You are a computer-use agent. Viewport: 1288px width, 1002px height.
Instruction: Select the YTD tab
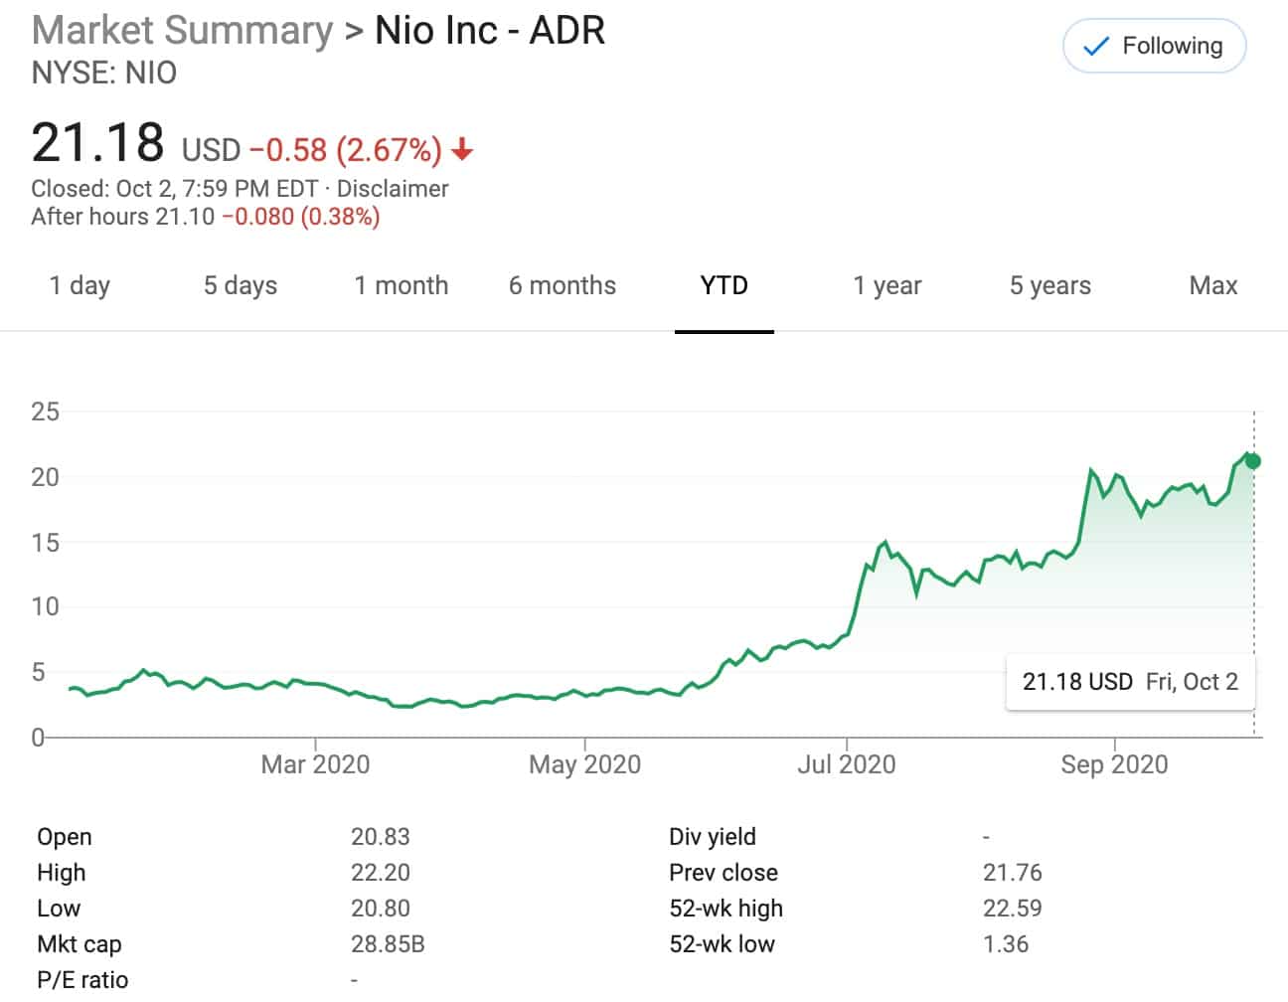[724, 286]
